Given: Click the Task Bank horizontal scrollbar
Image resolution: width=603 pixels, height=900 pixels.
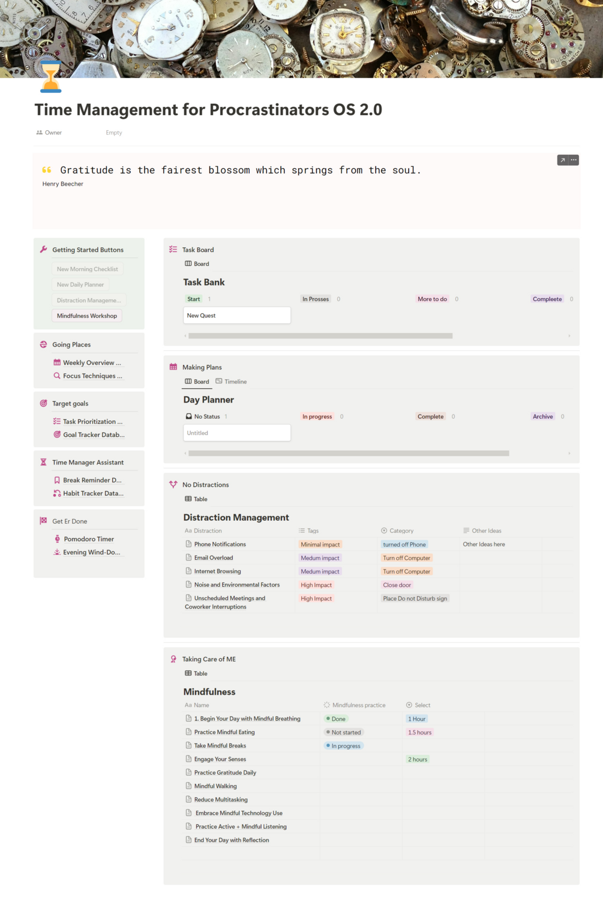Looking at the screenshot, I should pyautogui.click(x=320, y=336).
